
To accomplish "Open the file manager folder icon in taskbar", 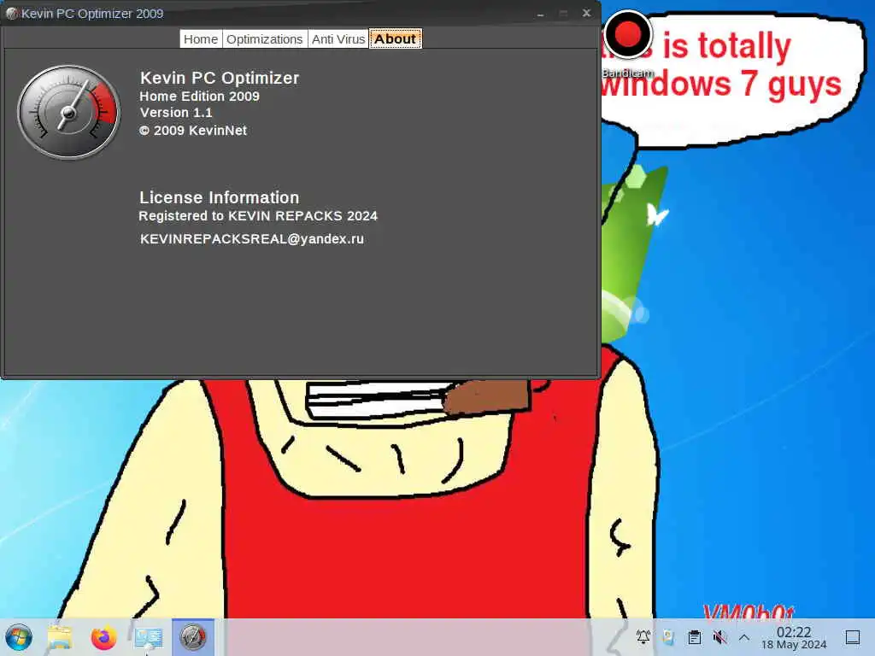I will [x=60, y=637].
